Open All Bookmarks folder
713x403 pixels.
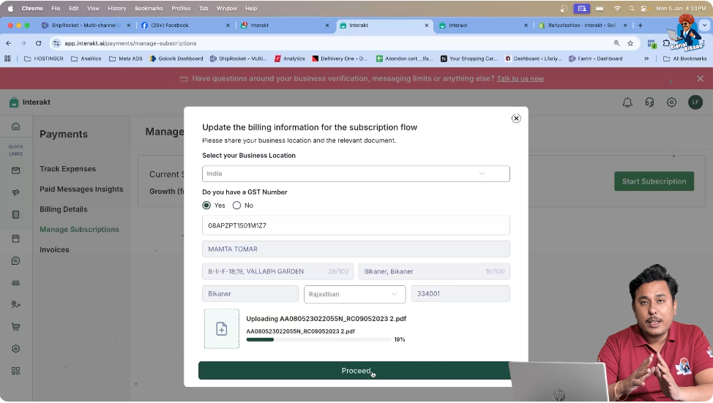pos(684,59)
